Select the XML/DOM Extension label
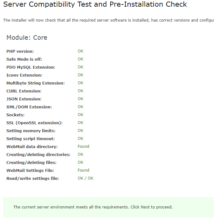The width and height of the screenshot is (214, 218). pos(29,107)
